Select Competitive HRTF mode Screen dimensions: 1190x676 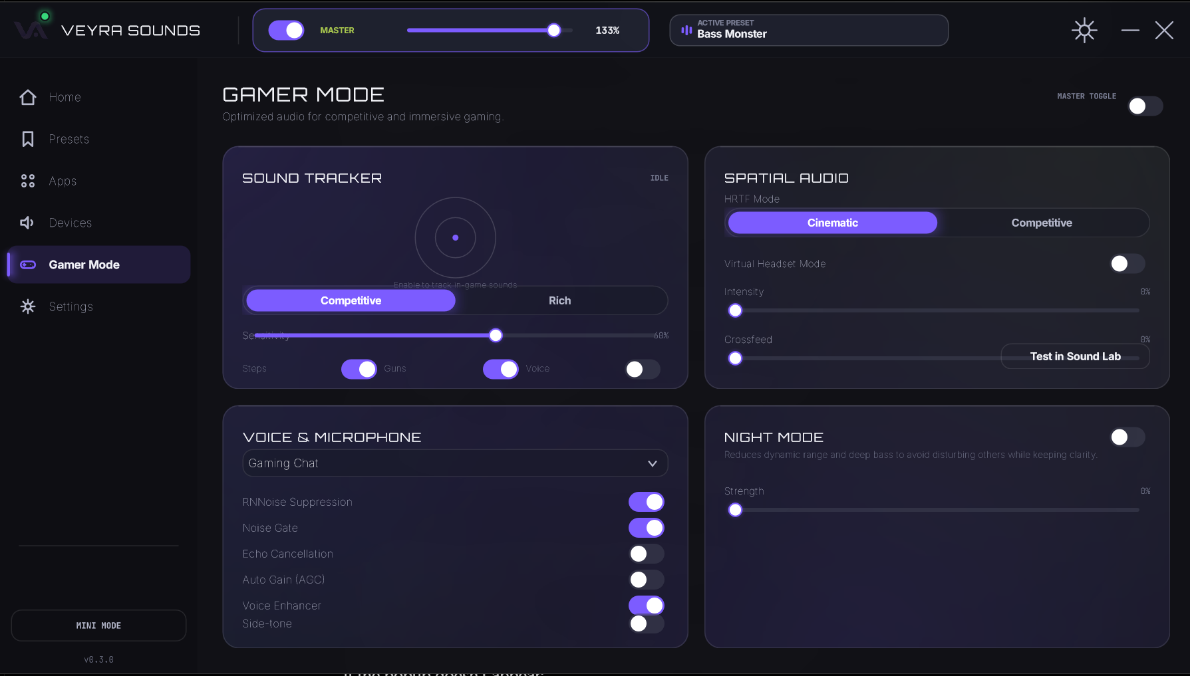pyautogui.click(x=1042, y=223)
